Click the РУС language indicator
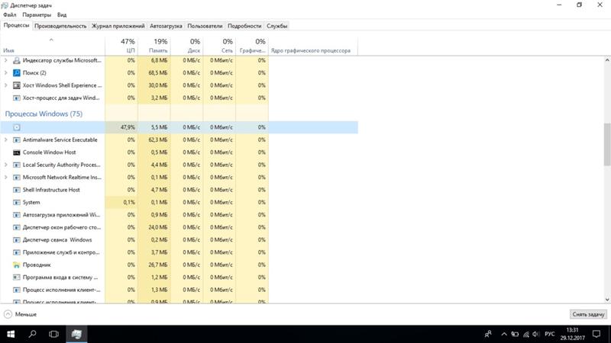 pyautogui.click(x=549, y=334)
